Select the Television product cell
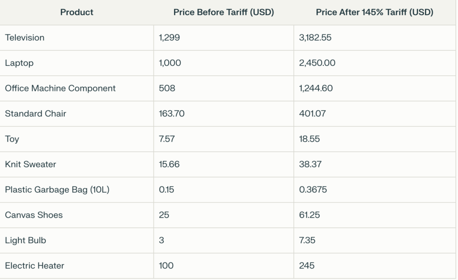Viewport: 458px width, 280px height. (25, 38)
